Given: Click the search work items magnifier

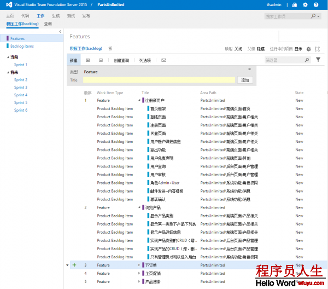Looking at the screenshot, I should click(313, 16).
